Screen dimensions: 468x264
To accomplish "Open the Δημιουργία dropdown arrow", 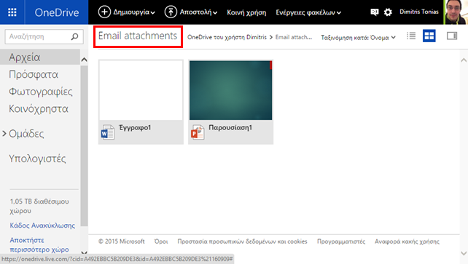I will (x=153, y=13).
